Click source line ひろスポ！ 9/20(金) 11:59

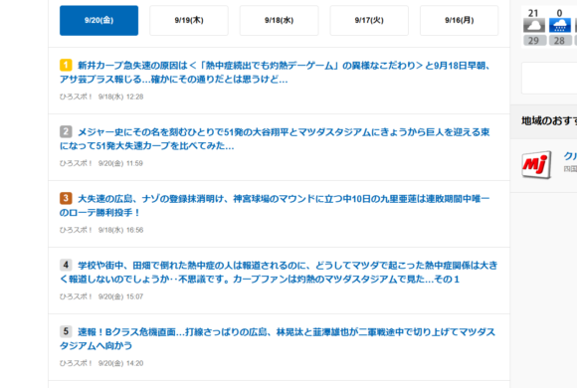point(101,163)
